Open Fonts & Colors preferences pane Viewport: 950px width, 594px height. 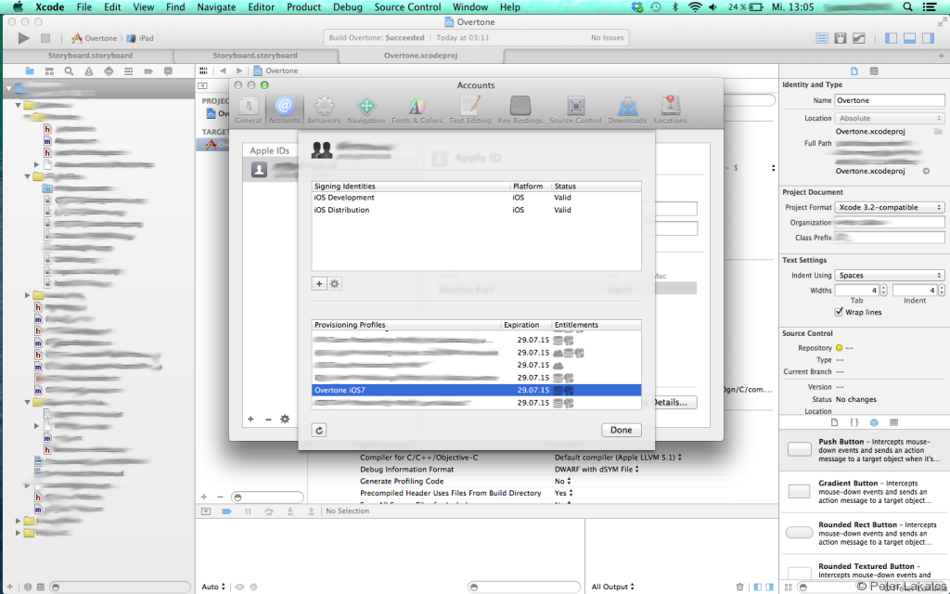tap(417, 110)
